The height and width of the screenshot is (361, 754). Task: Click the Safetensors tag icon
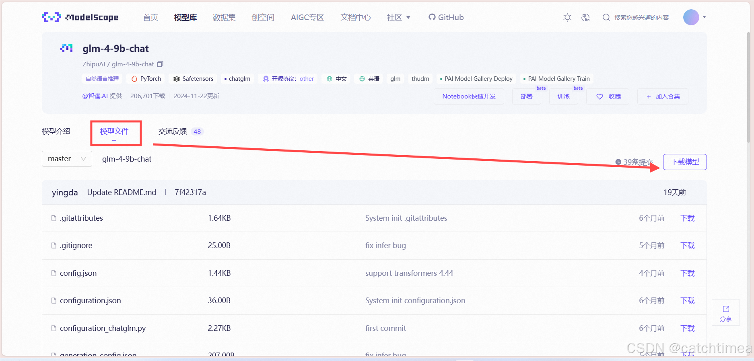176,79
